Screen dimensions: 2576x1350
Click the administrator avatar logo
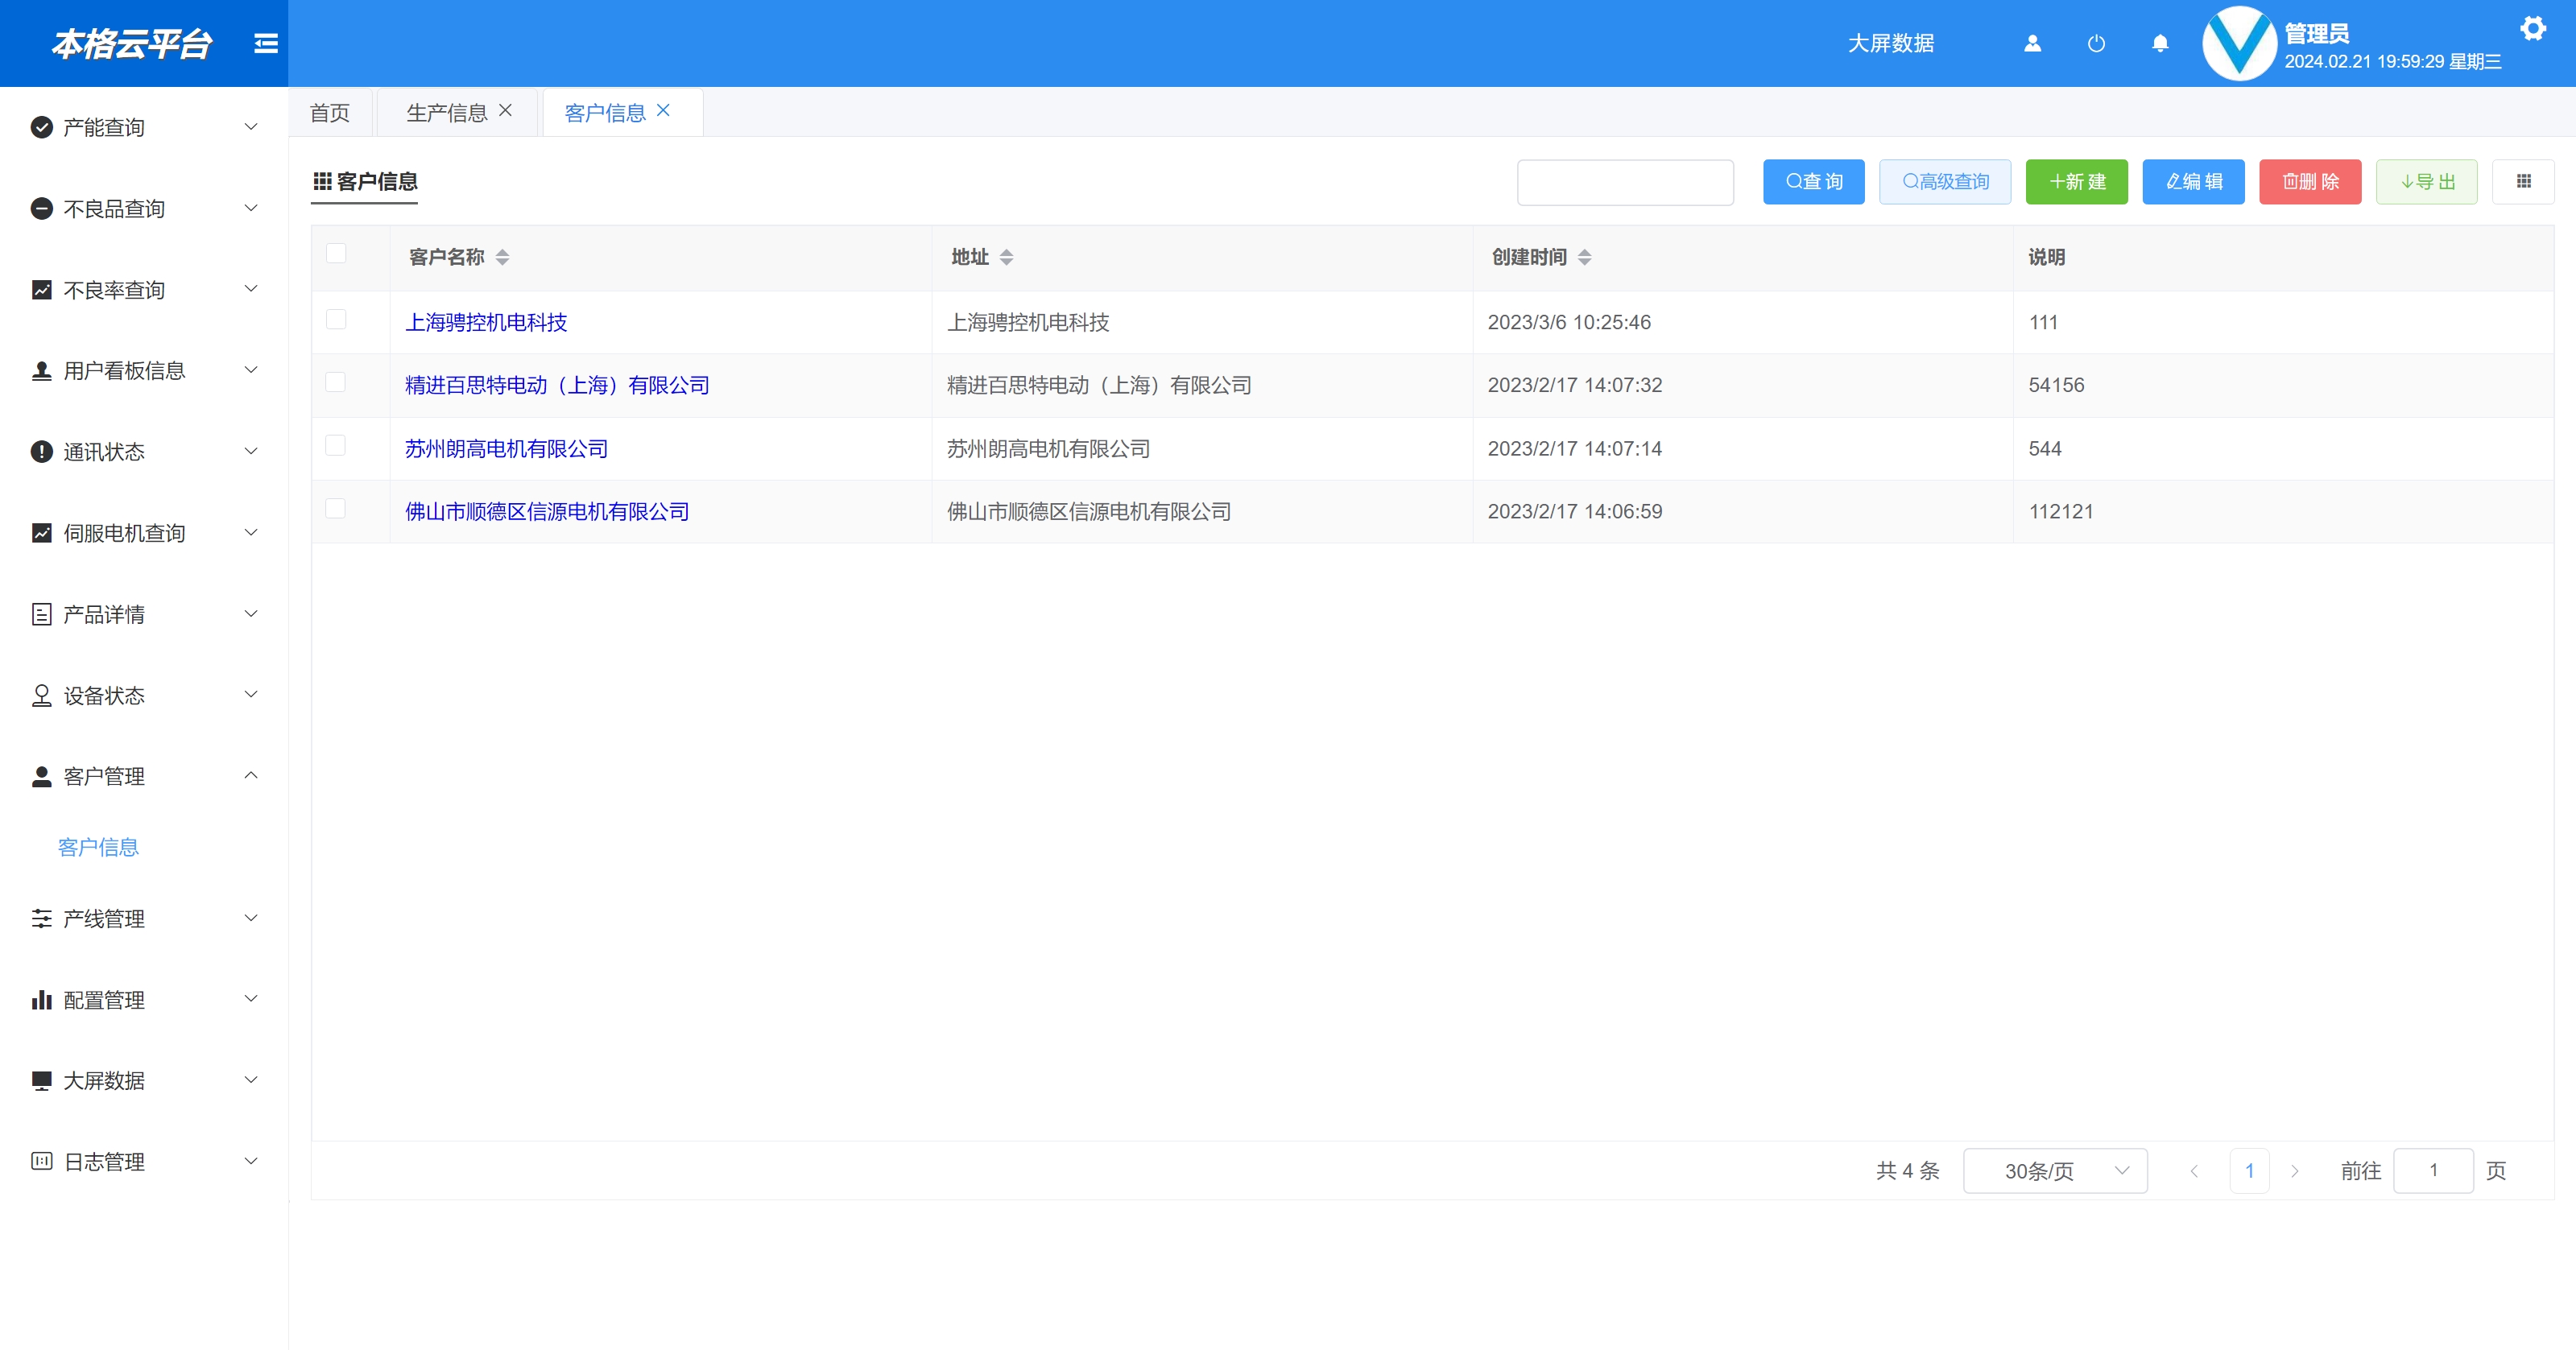(x=2240, y=43)
